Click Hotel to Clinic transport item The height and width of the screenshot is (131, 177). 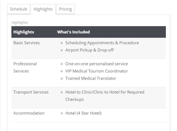coord(105,96)
